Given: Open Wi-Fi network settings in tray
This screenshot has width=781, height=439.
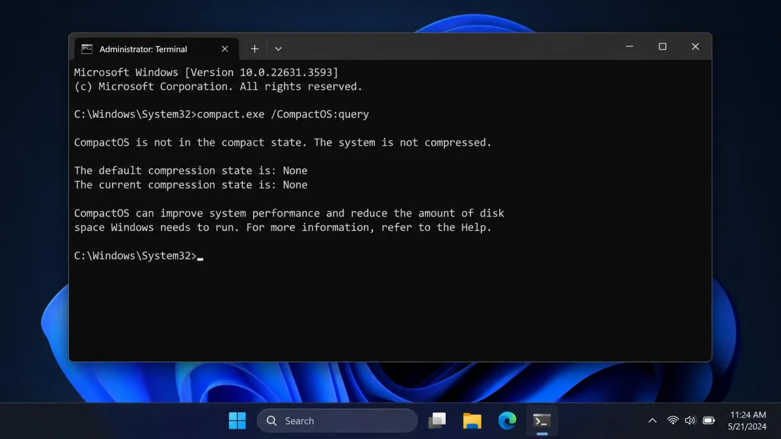Looking at the screenshot, I should pyautogui.click(x=673, y=421).
